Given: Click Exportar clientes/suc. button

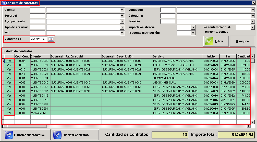Looking at the screenshot, I should coord(27,135).
